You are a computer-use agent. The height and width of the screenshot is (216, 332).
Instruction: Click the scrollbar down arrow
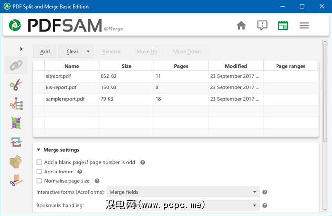(325, 210)
